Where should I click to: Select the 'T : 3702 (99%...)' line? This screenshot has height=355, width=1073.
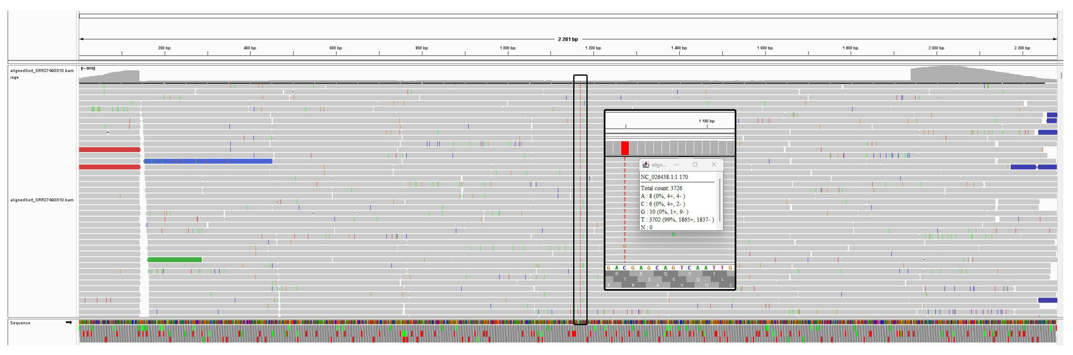click(x=677, y=220)
